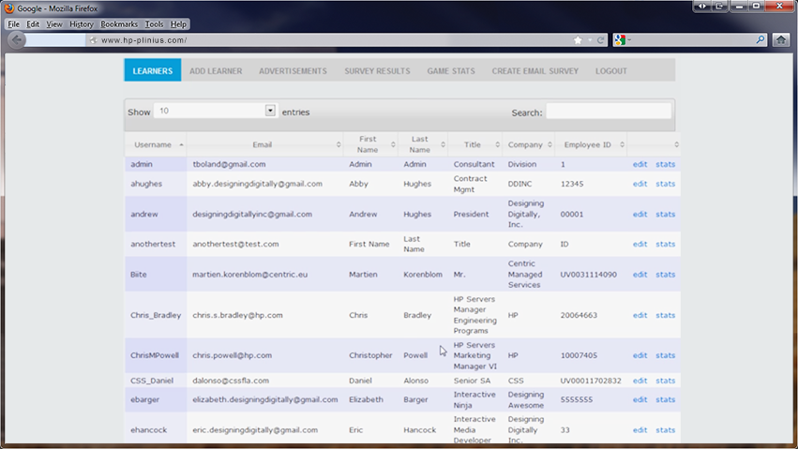Open the Game Stats tab
This screenshot has height=449, width=798.
[451, 70]
